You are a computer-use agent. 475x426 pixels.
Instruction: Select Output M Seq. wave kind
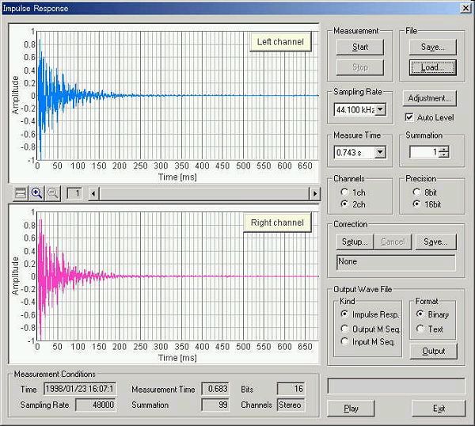point(344,329)
